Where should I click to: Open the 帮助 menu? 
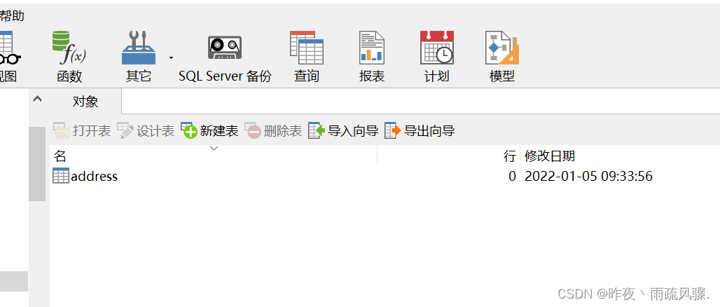12,16
